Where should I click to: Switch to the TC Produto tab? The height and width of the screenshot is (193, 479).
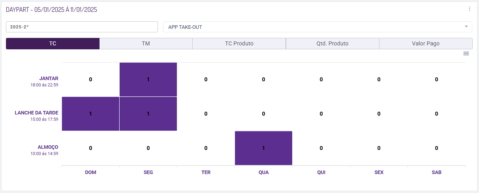pyautogui.click(x=239, y=44)
